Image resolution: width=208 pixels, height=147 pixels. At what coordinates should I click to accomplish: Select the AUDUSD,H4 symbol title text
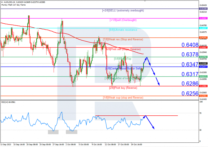pos(9,2)
